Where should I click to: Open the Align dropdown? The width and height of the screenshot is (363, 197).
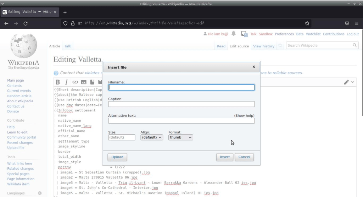[152, 137]
